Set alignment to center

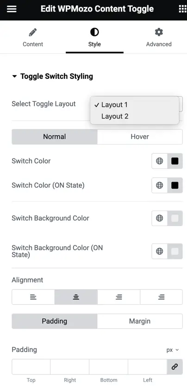(76, 297)
